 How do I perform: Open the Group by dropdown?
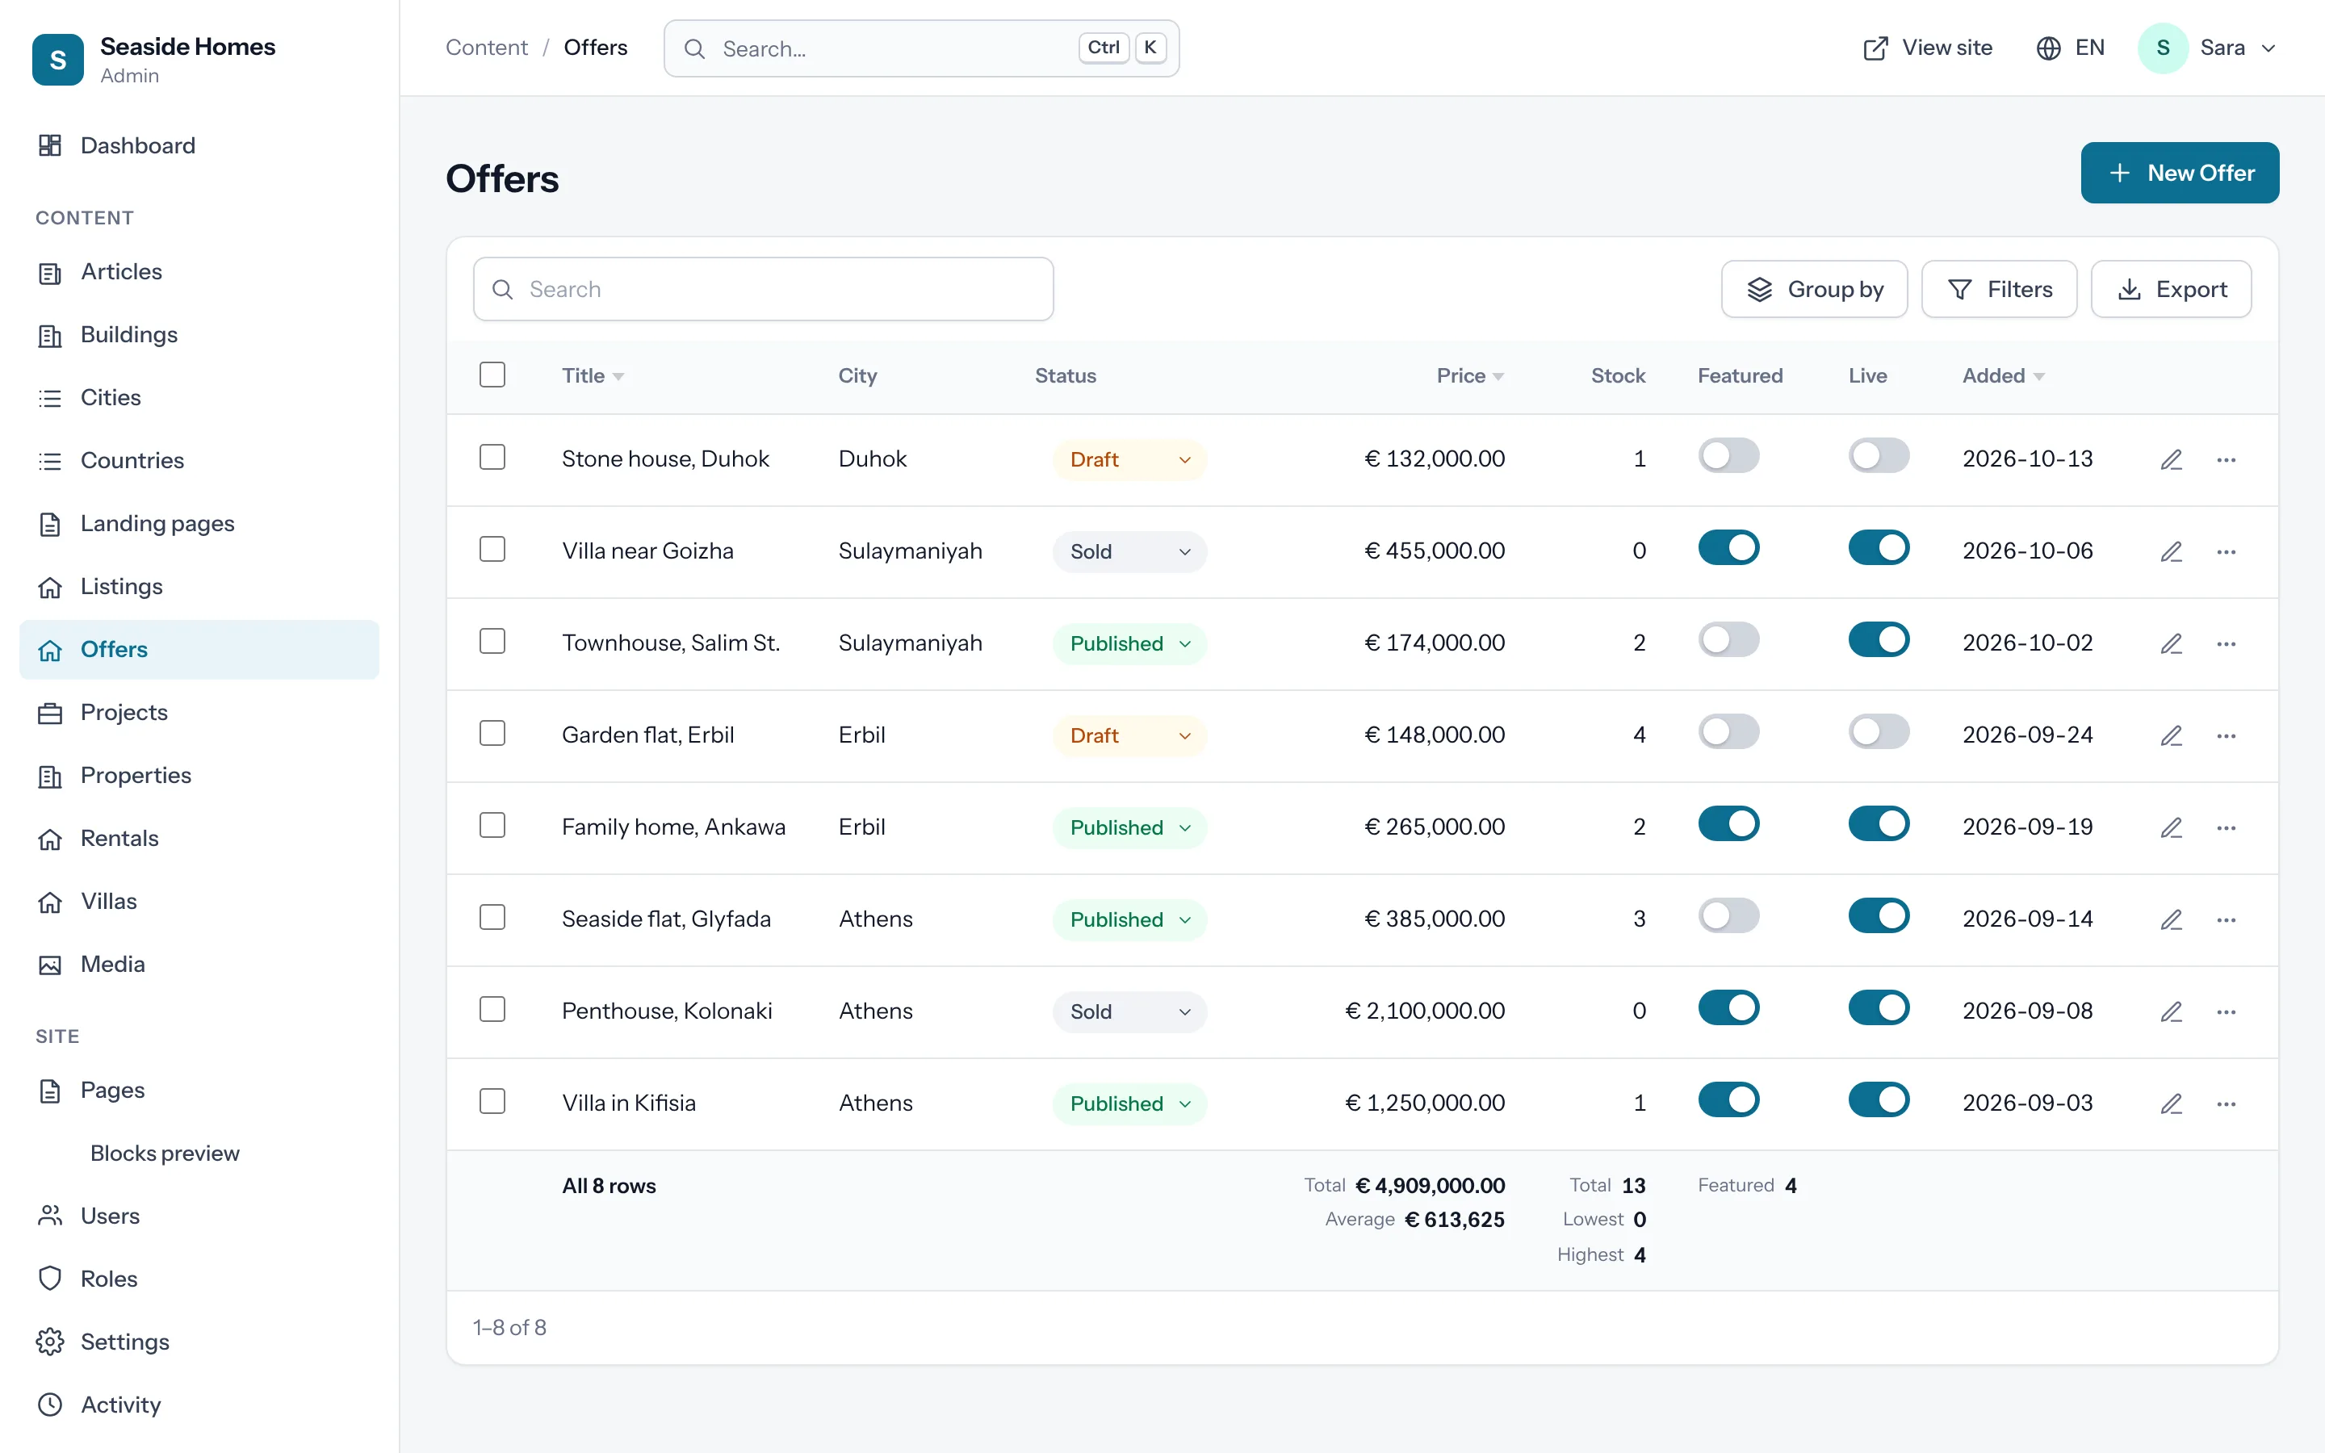click(1814, 289)
